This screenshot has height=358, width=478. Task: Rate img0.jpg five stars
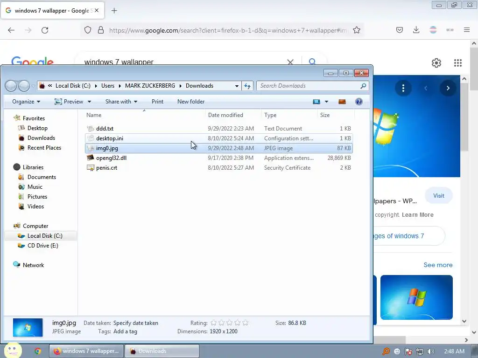pyautogui.click(x=246, y=323)
